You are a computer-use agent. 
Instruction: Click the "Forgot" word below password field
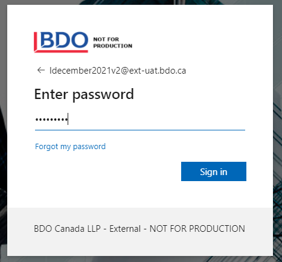coord(46,147)
